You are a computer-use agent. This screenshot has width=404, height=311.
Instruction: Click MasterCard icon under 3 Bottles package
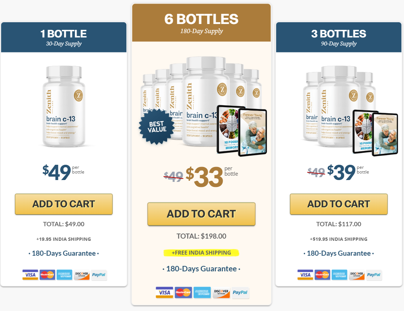pyautogui.click(x=322, y=275)
